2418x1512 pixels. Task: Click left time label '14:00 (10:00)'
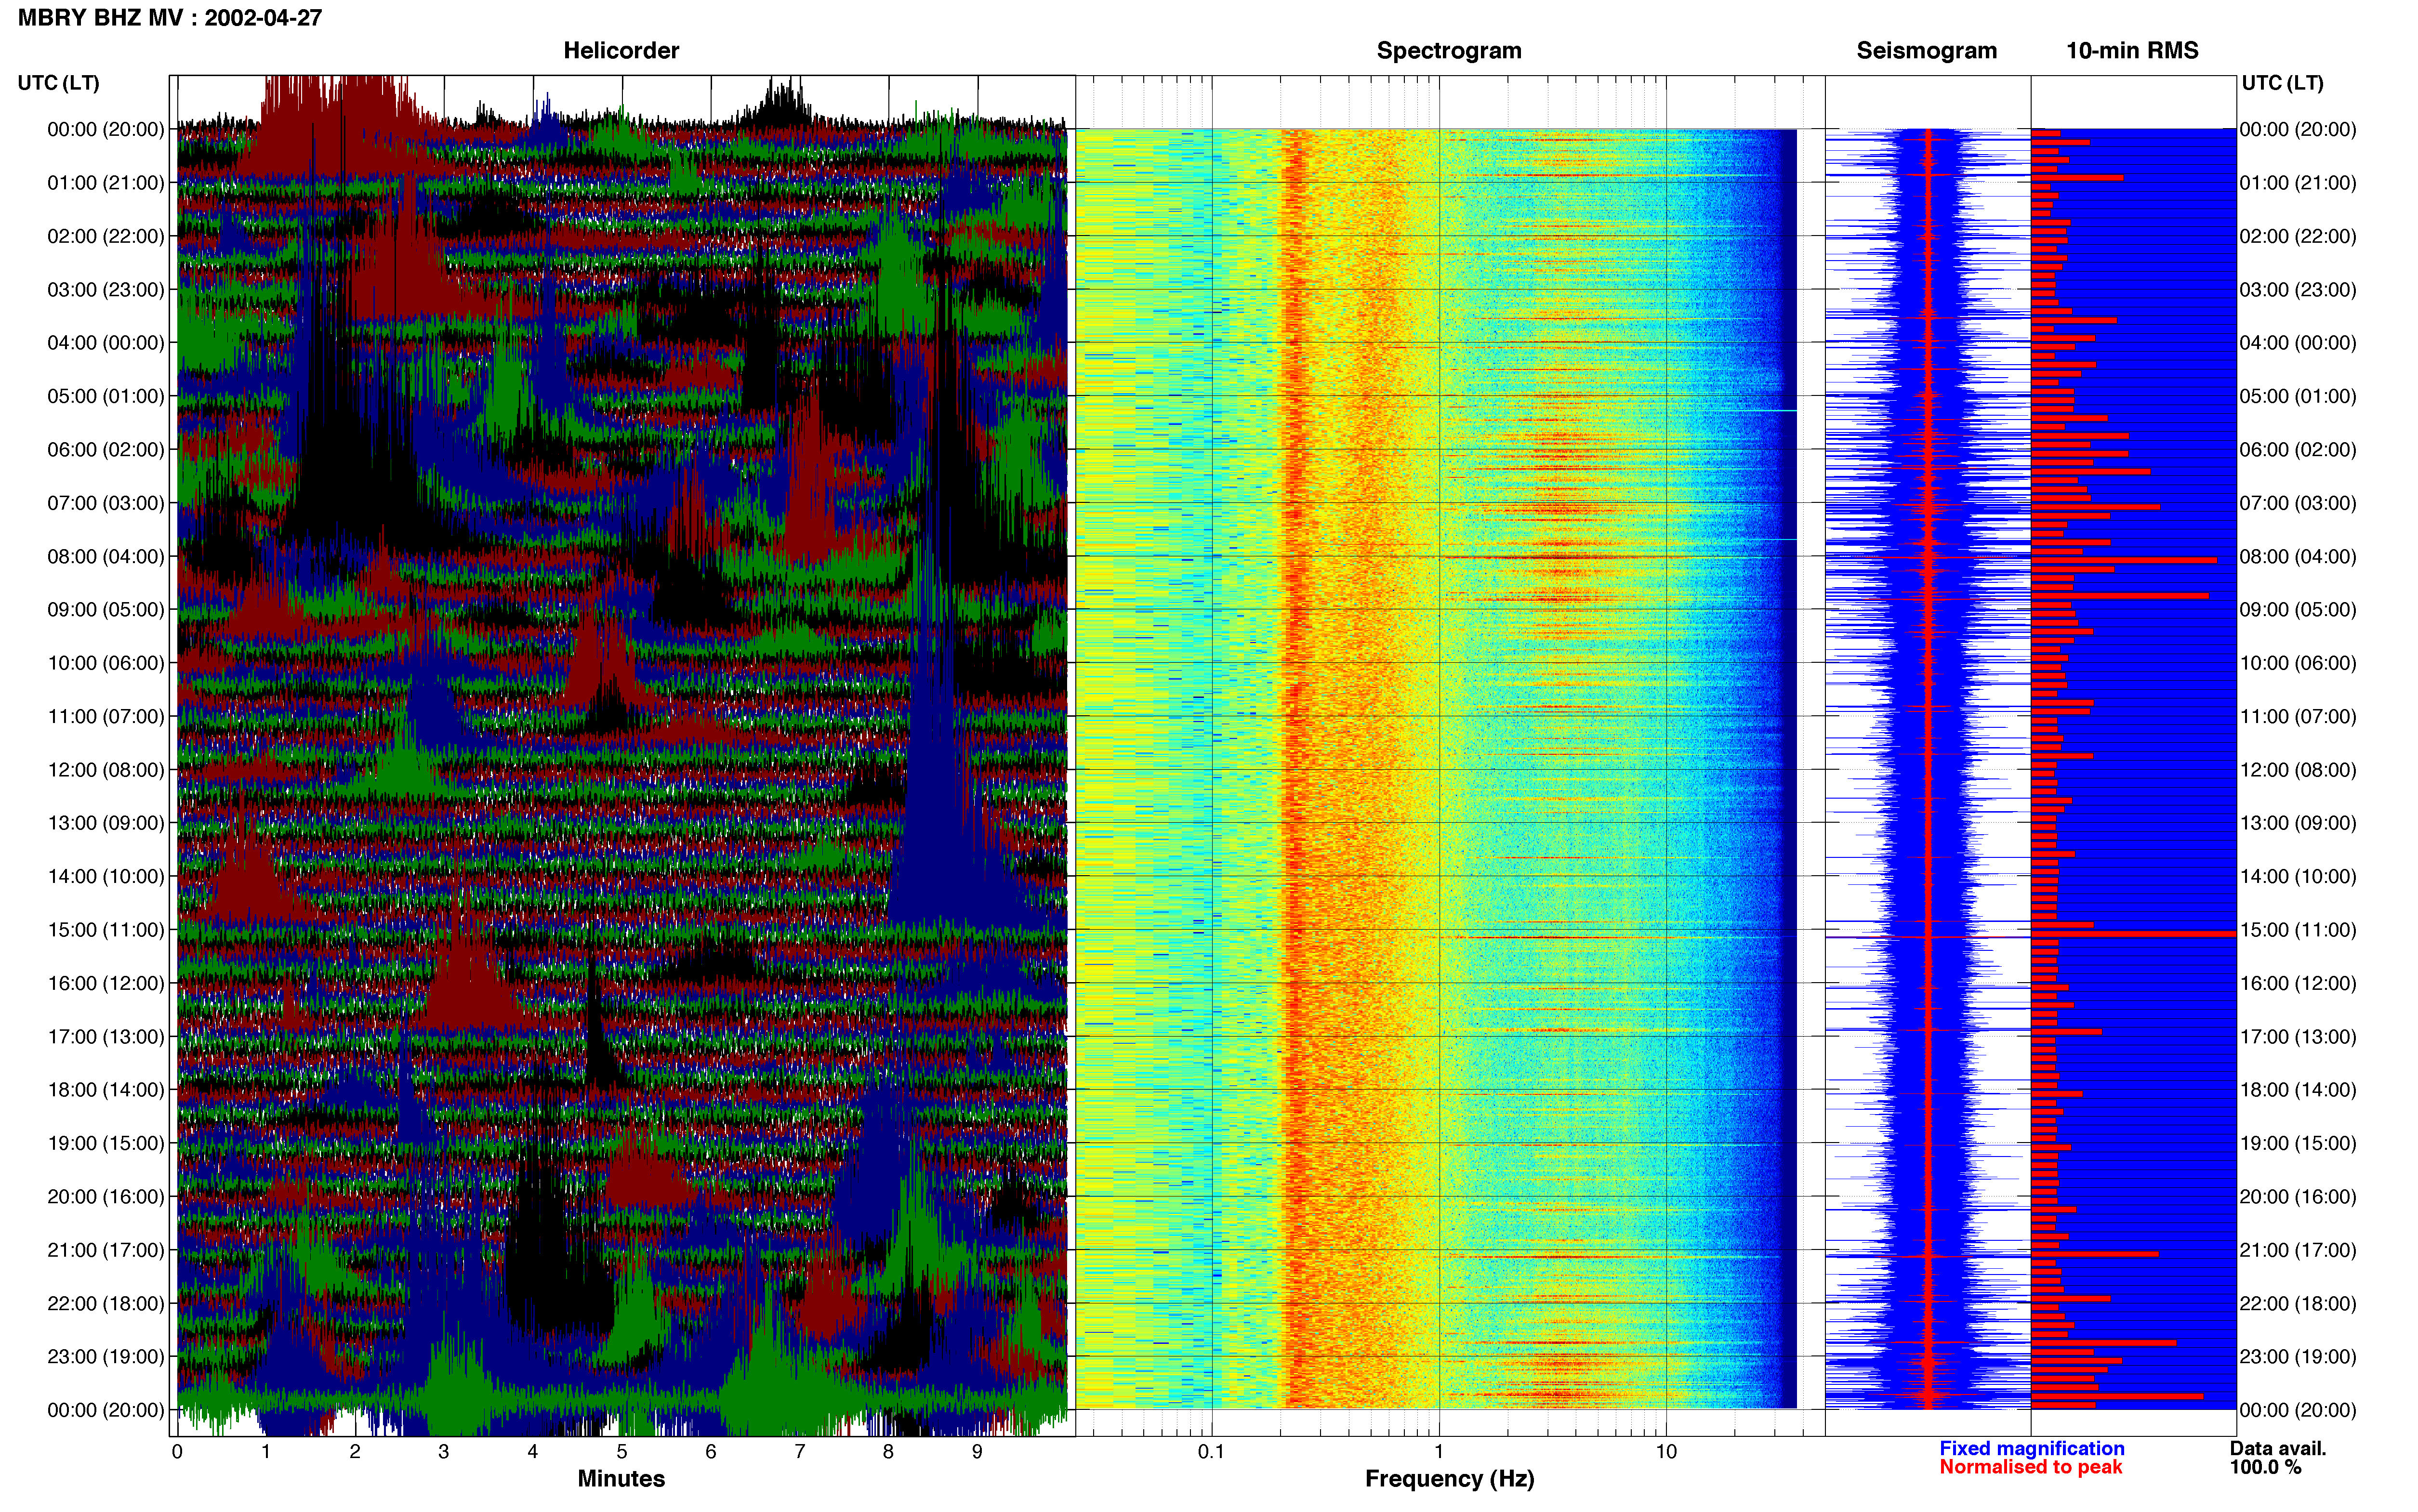(x=106, y=877)
